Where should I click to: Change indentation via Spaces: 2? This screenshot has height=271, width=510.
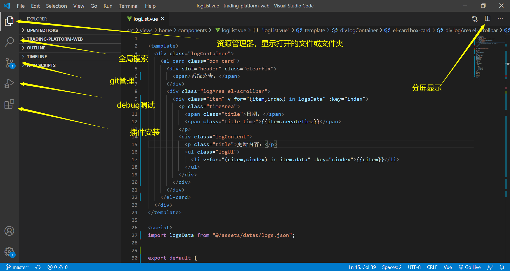(x=392, y=267)
